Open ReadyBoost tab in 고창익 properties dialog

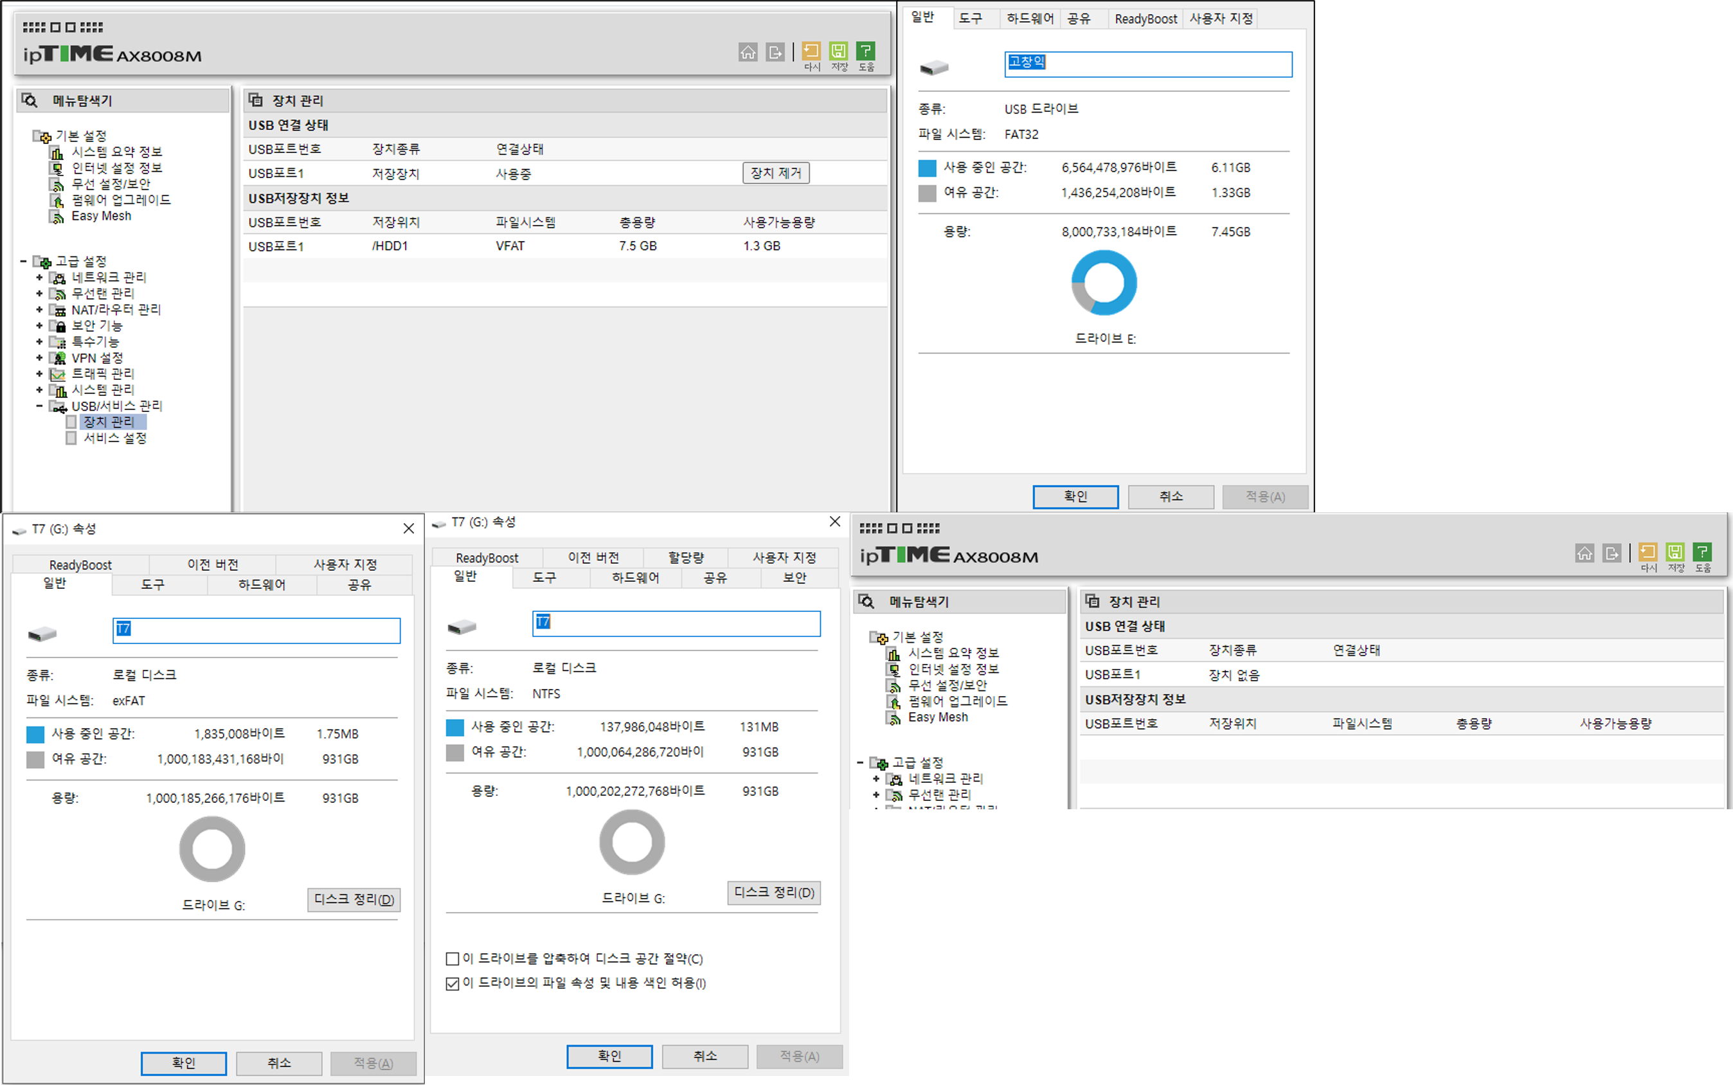[1145, 19]
